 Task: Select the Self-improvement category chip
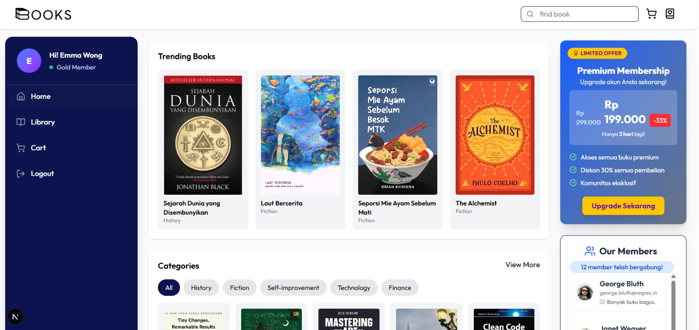pyautogui.click(x=293, y=288)
